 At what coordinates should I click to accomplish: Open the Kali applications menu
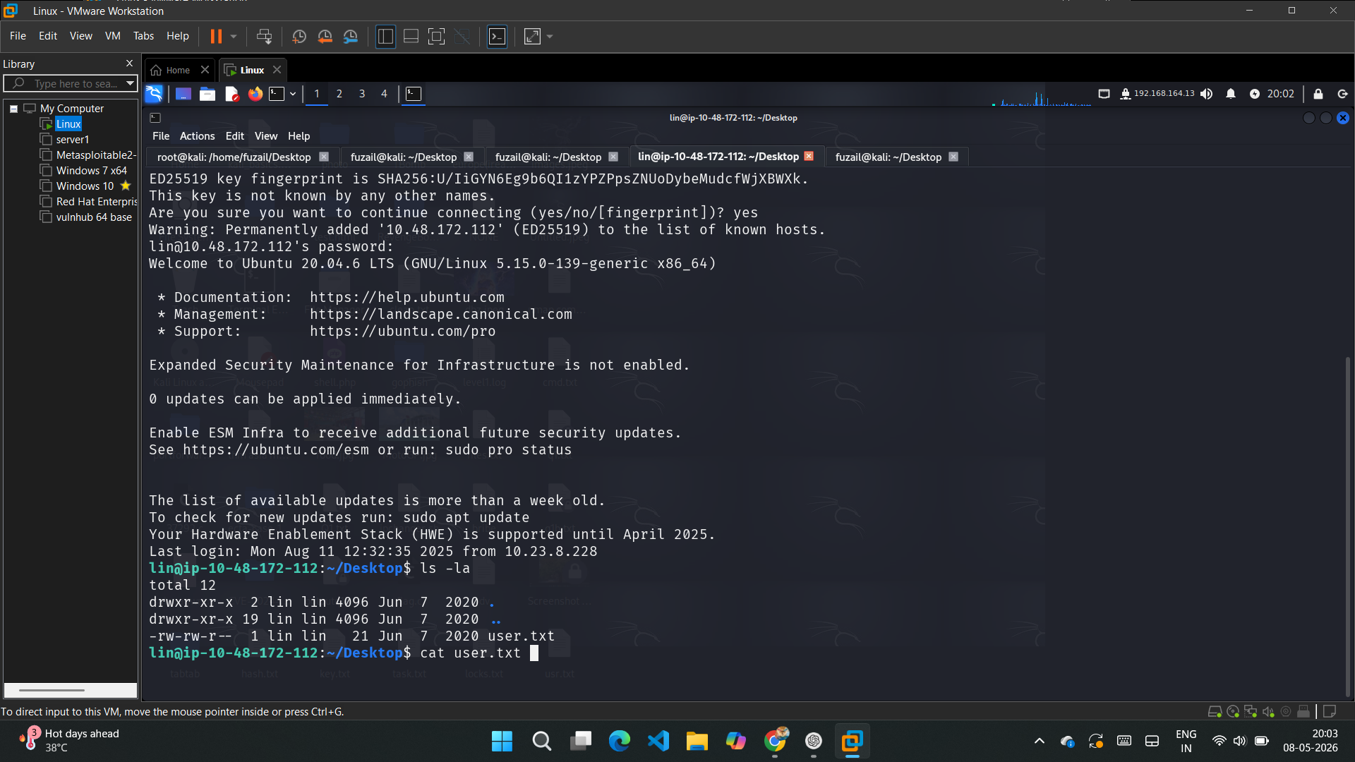(154, 94)
